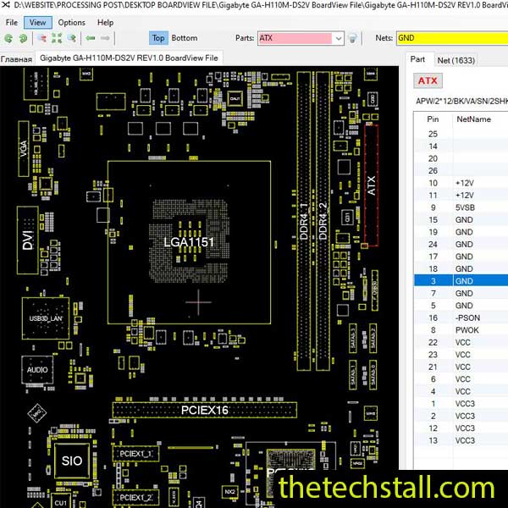Viewport: 508px width, 508px height.
Task: Click the green back arrow icon
Action: pos(91,38)
